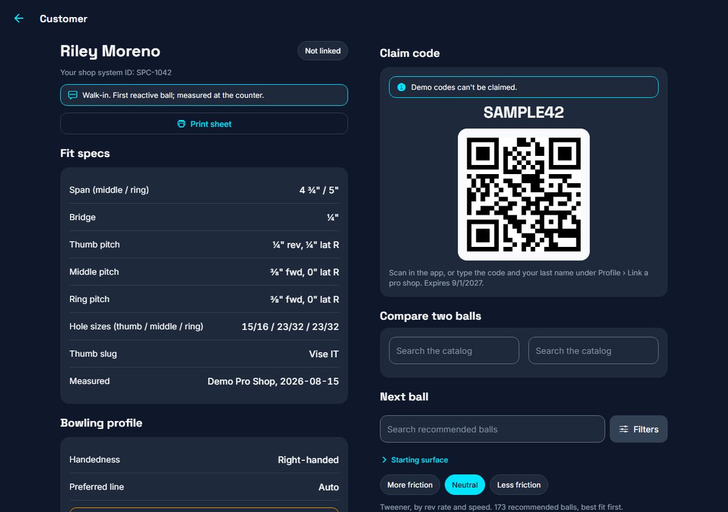
Task: Go back using the arrow icon
Action: [x=19, y=18]
